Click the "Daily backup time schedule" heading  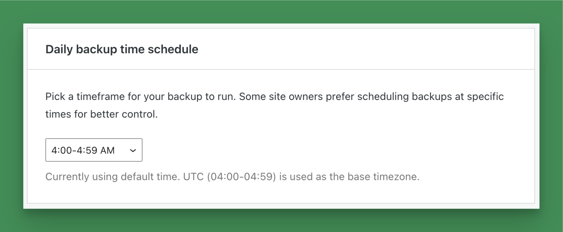click(x=122, y=49)
